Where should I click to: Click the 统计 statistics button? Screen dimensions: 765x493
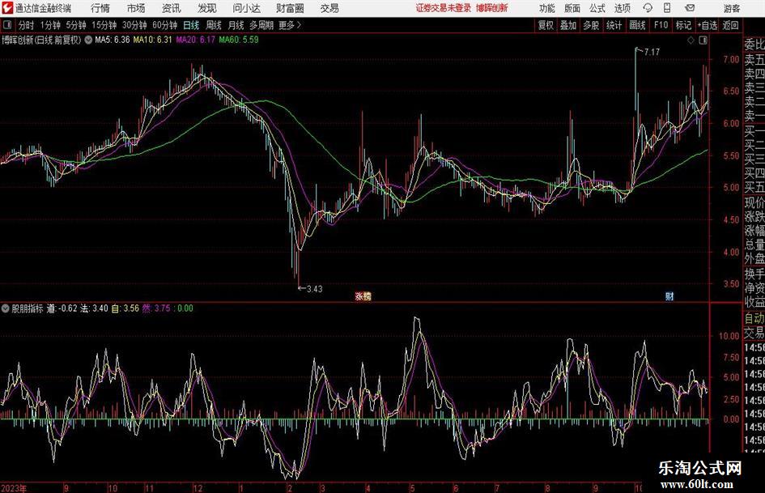point(614,25)
